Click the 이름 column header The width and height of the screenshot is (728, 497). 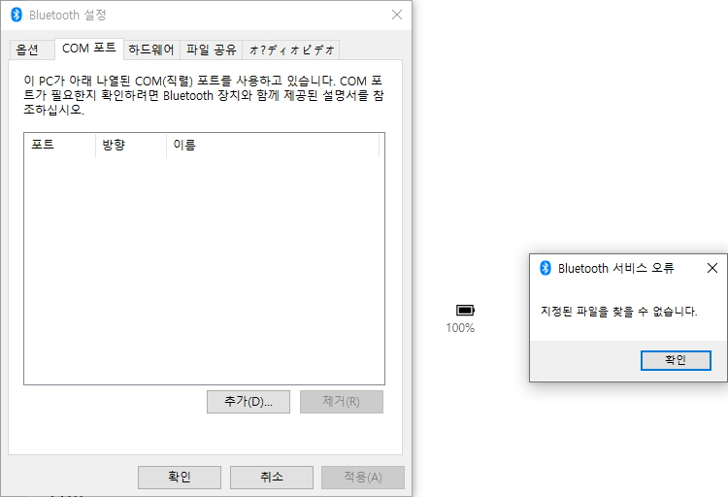click(272, 145)
